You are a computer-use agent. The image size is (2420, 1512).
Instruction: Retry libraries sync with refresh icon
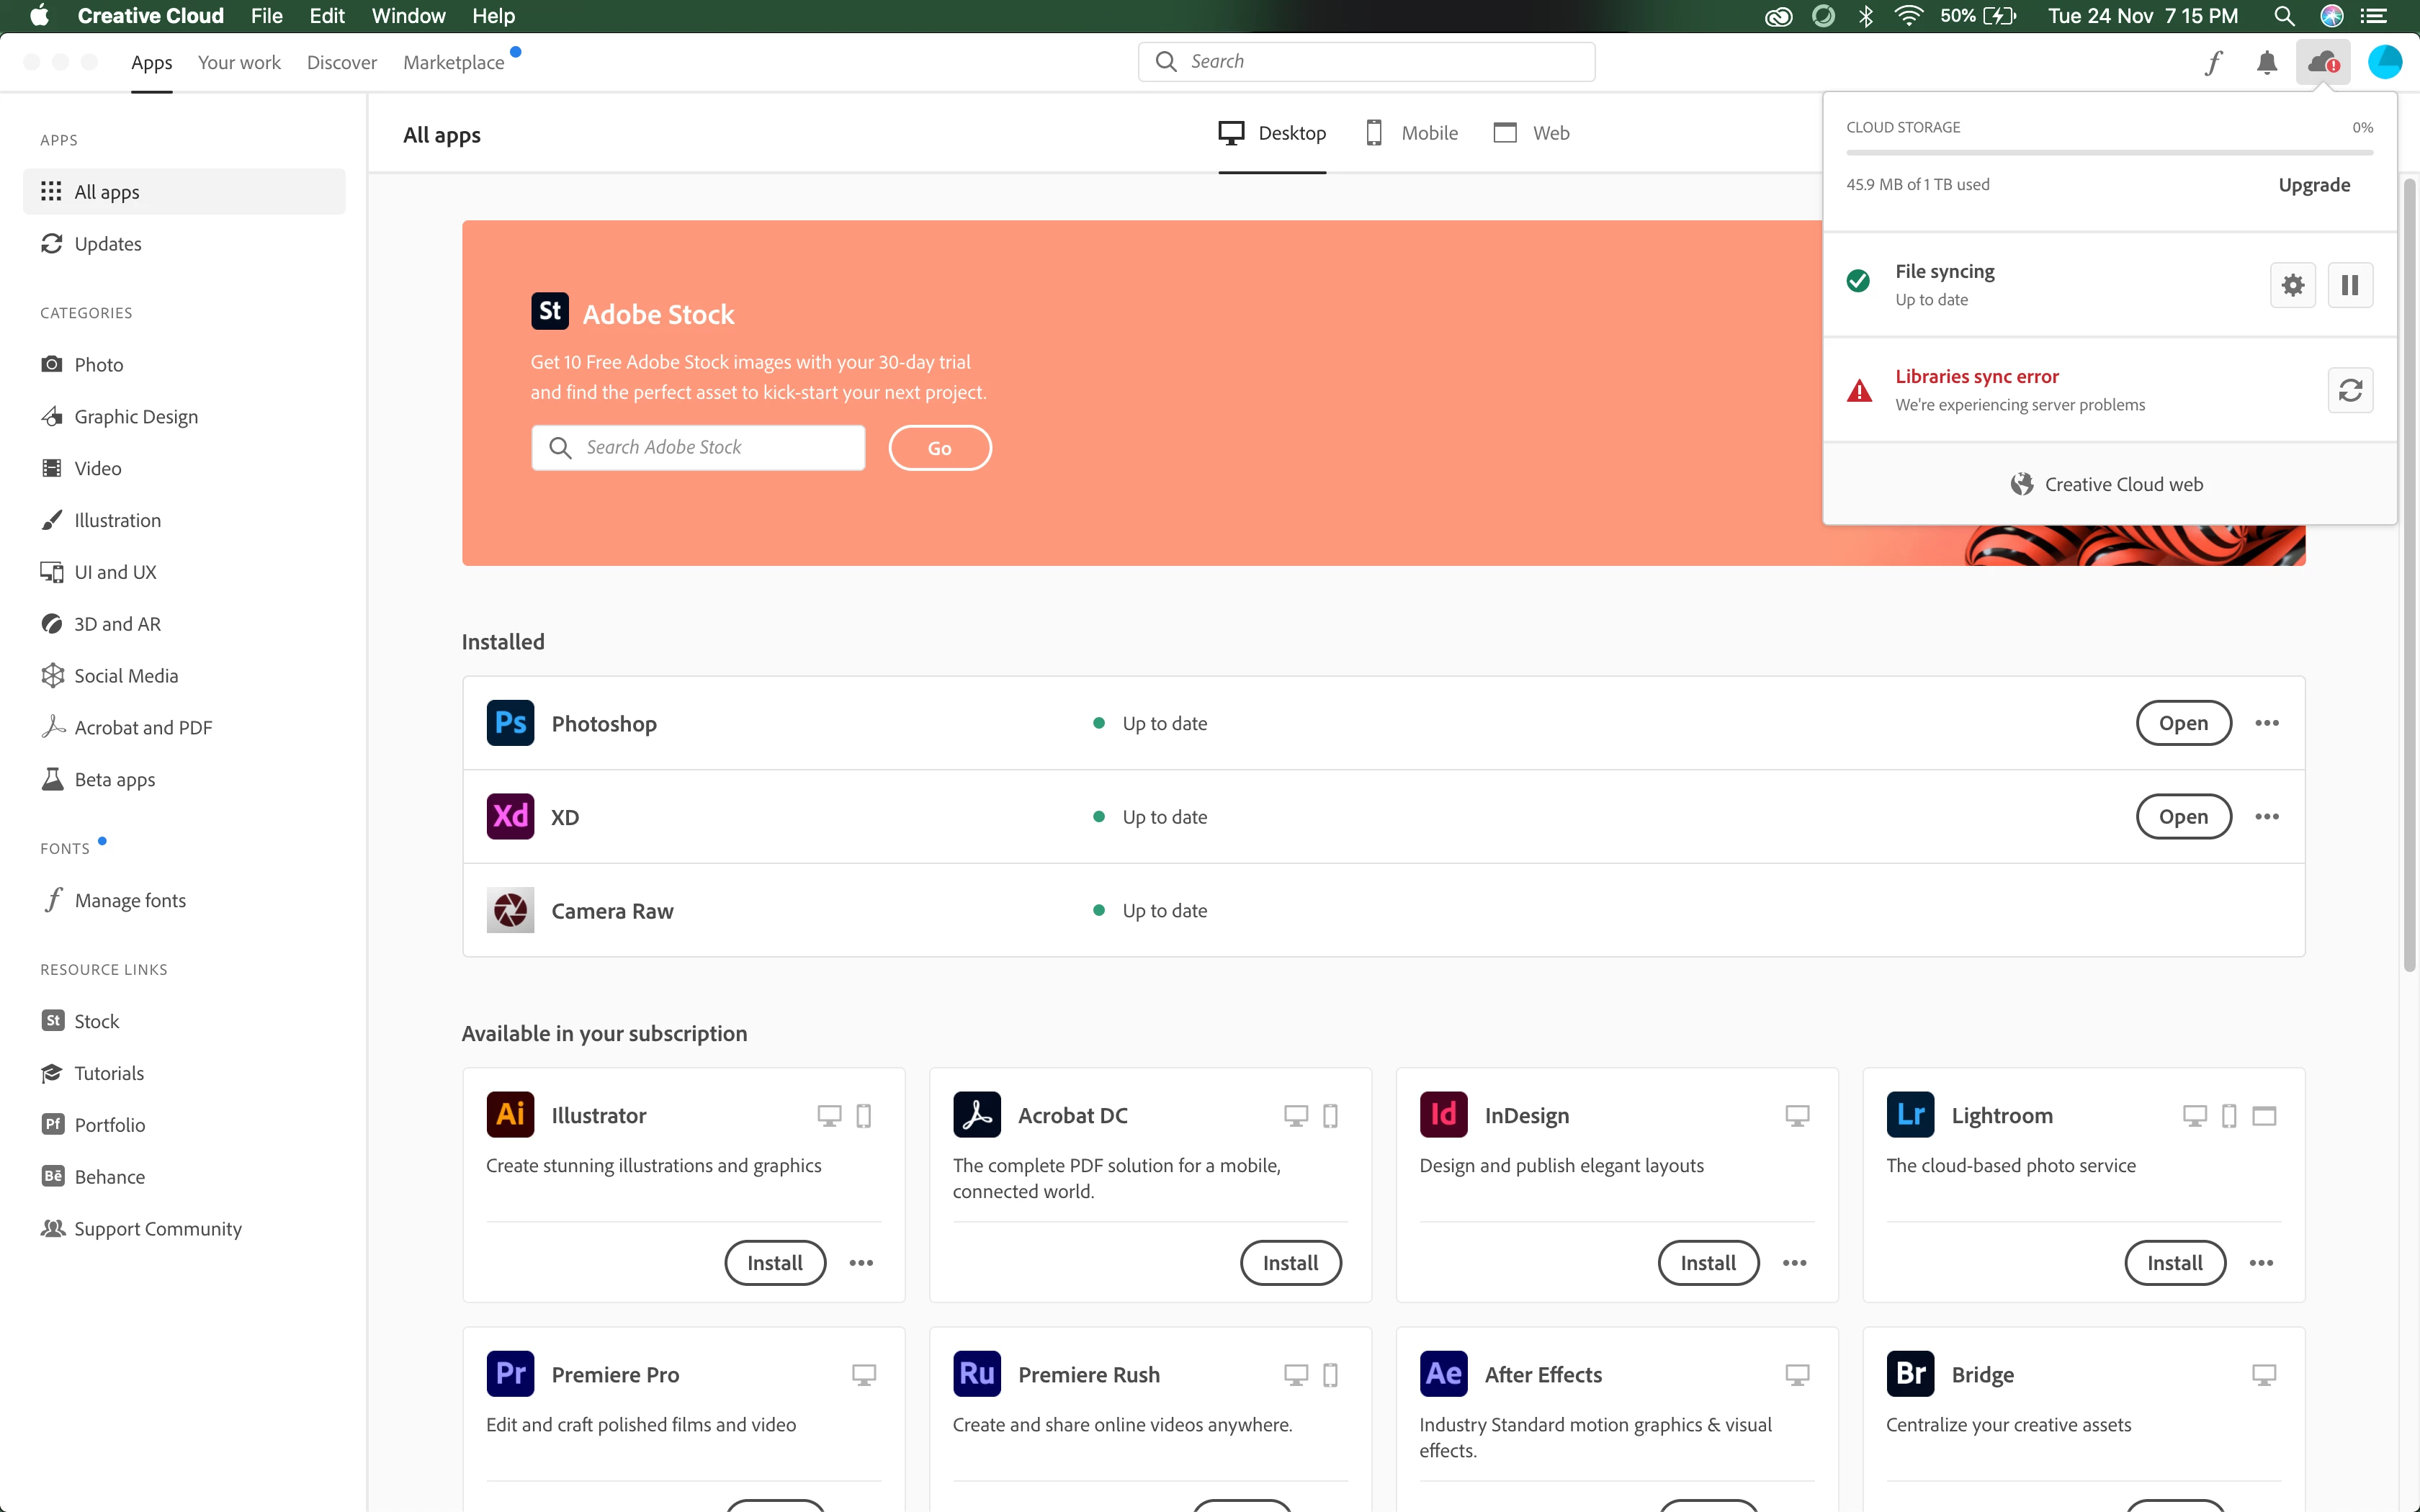tap(2350, 390)
